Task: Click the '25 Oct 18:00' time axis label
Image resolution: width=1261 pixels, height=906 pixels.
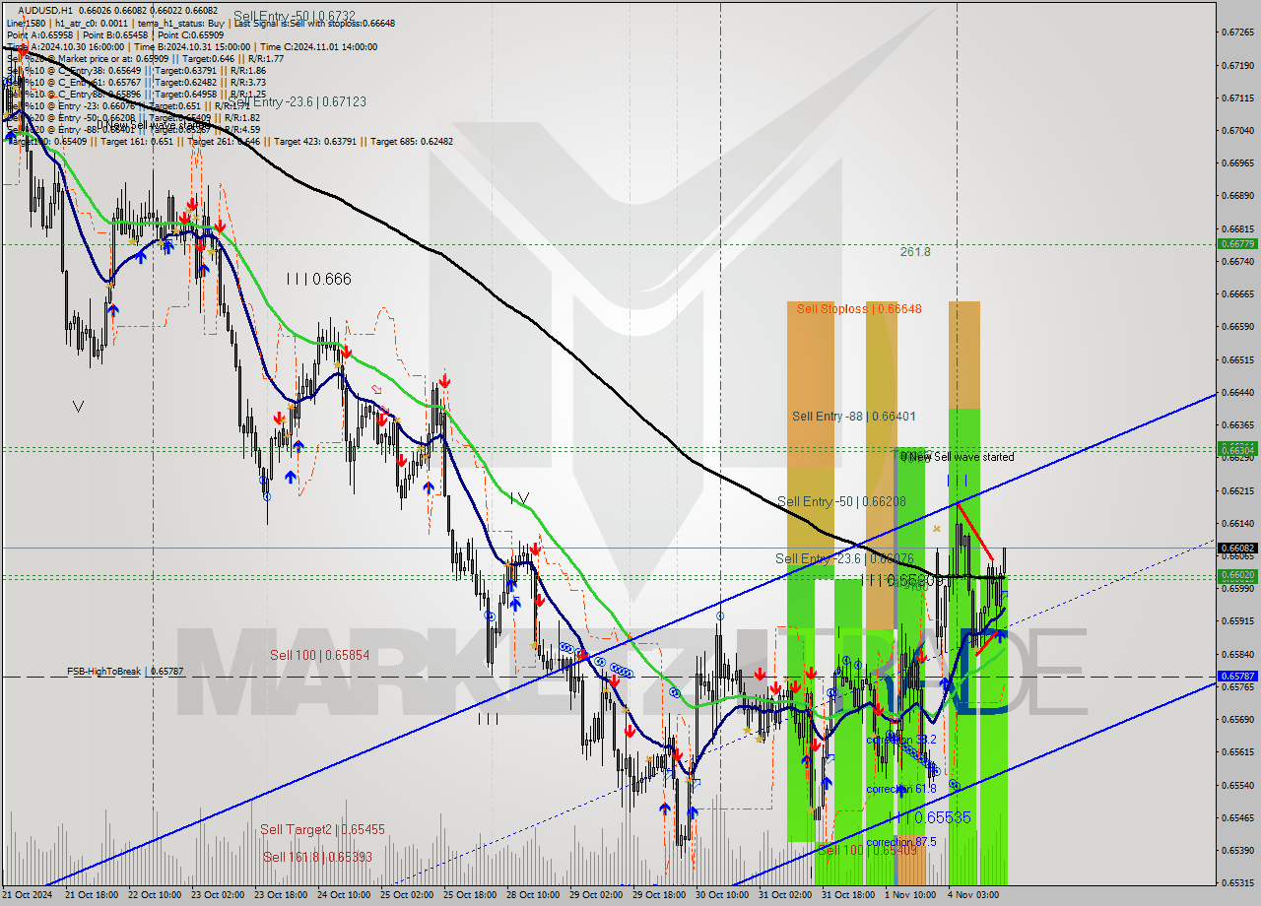Action: coord(470,895)
